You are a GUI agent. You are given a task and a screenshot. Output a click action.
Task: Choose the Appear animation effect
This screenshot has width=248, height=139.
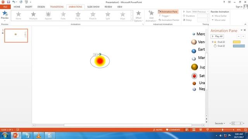coord(48,15)
